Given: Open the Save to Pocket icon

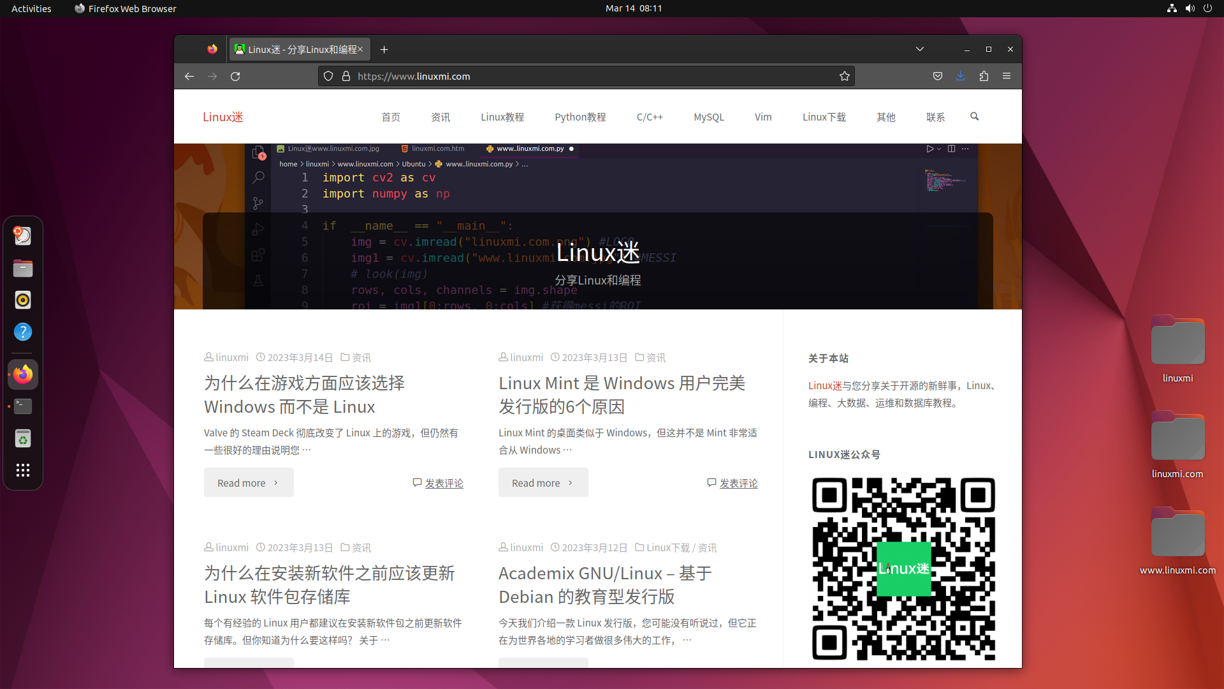Looking at the screenshot, I should point(938,76).
